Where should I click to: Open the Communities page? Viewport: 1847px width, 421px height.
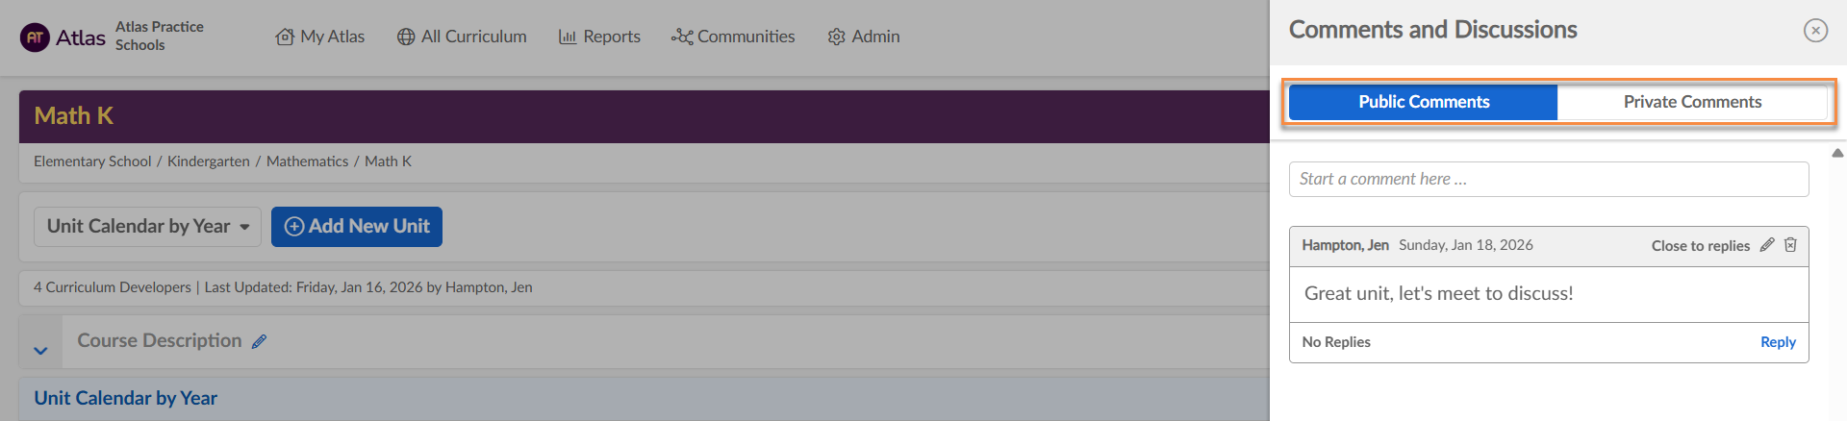click(733, 37)
